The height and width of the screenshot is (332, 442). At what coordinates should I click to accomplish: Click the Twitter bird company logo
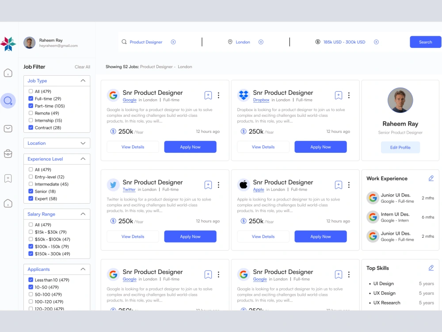coord(113,185)
